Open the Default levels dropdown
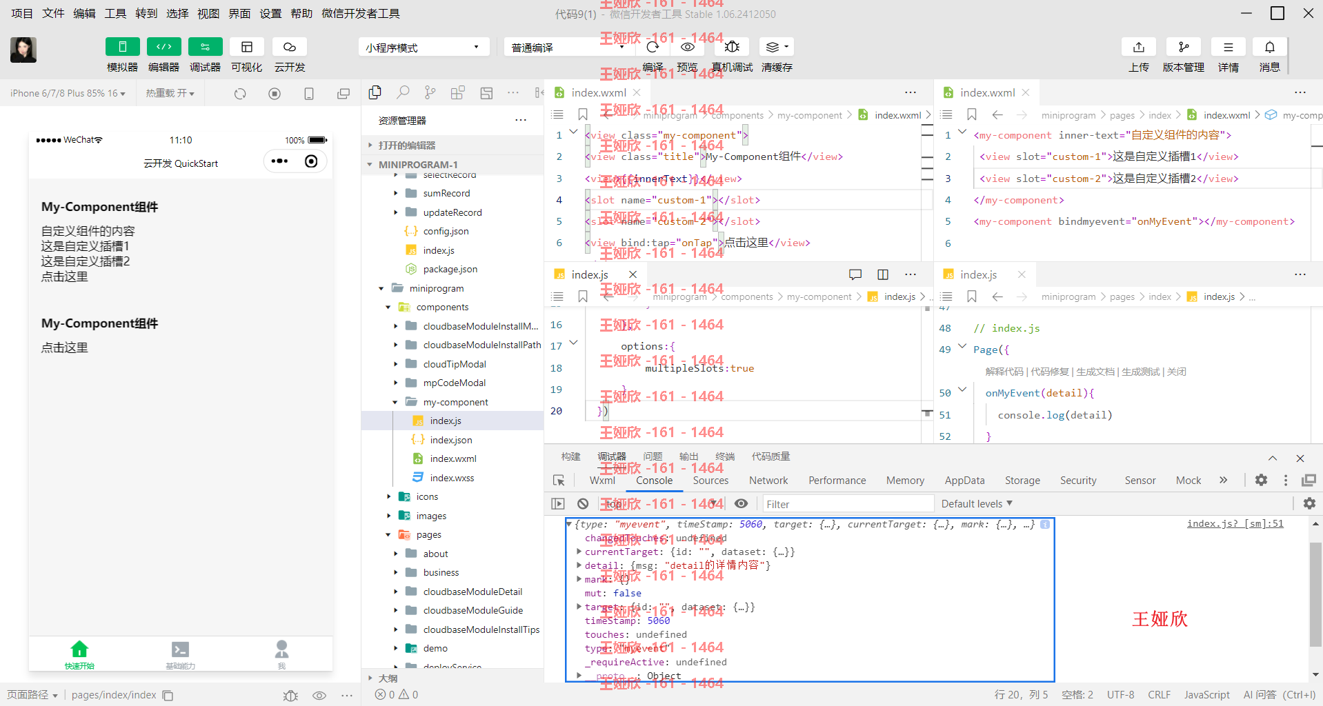 (977, 504)
